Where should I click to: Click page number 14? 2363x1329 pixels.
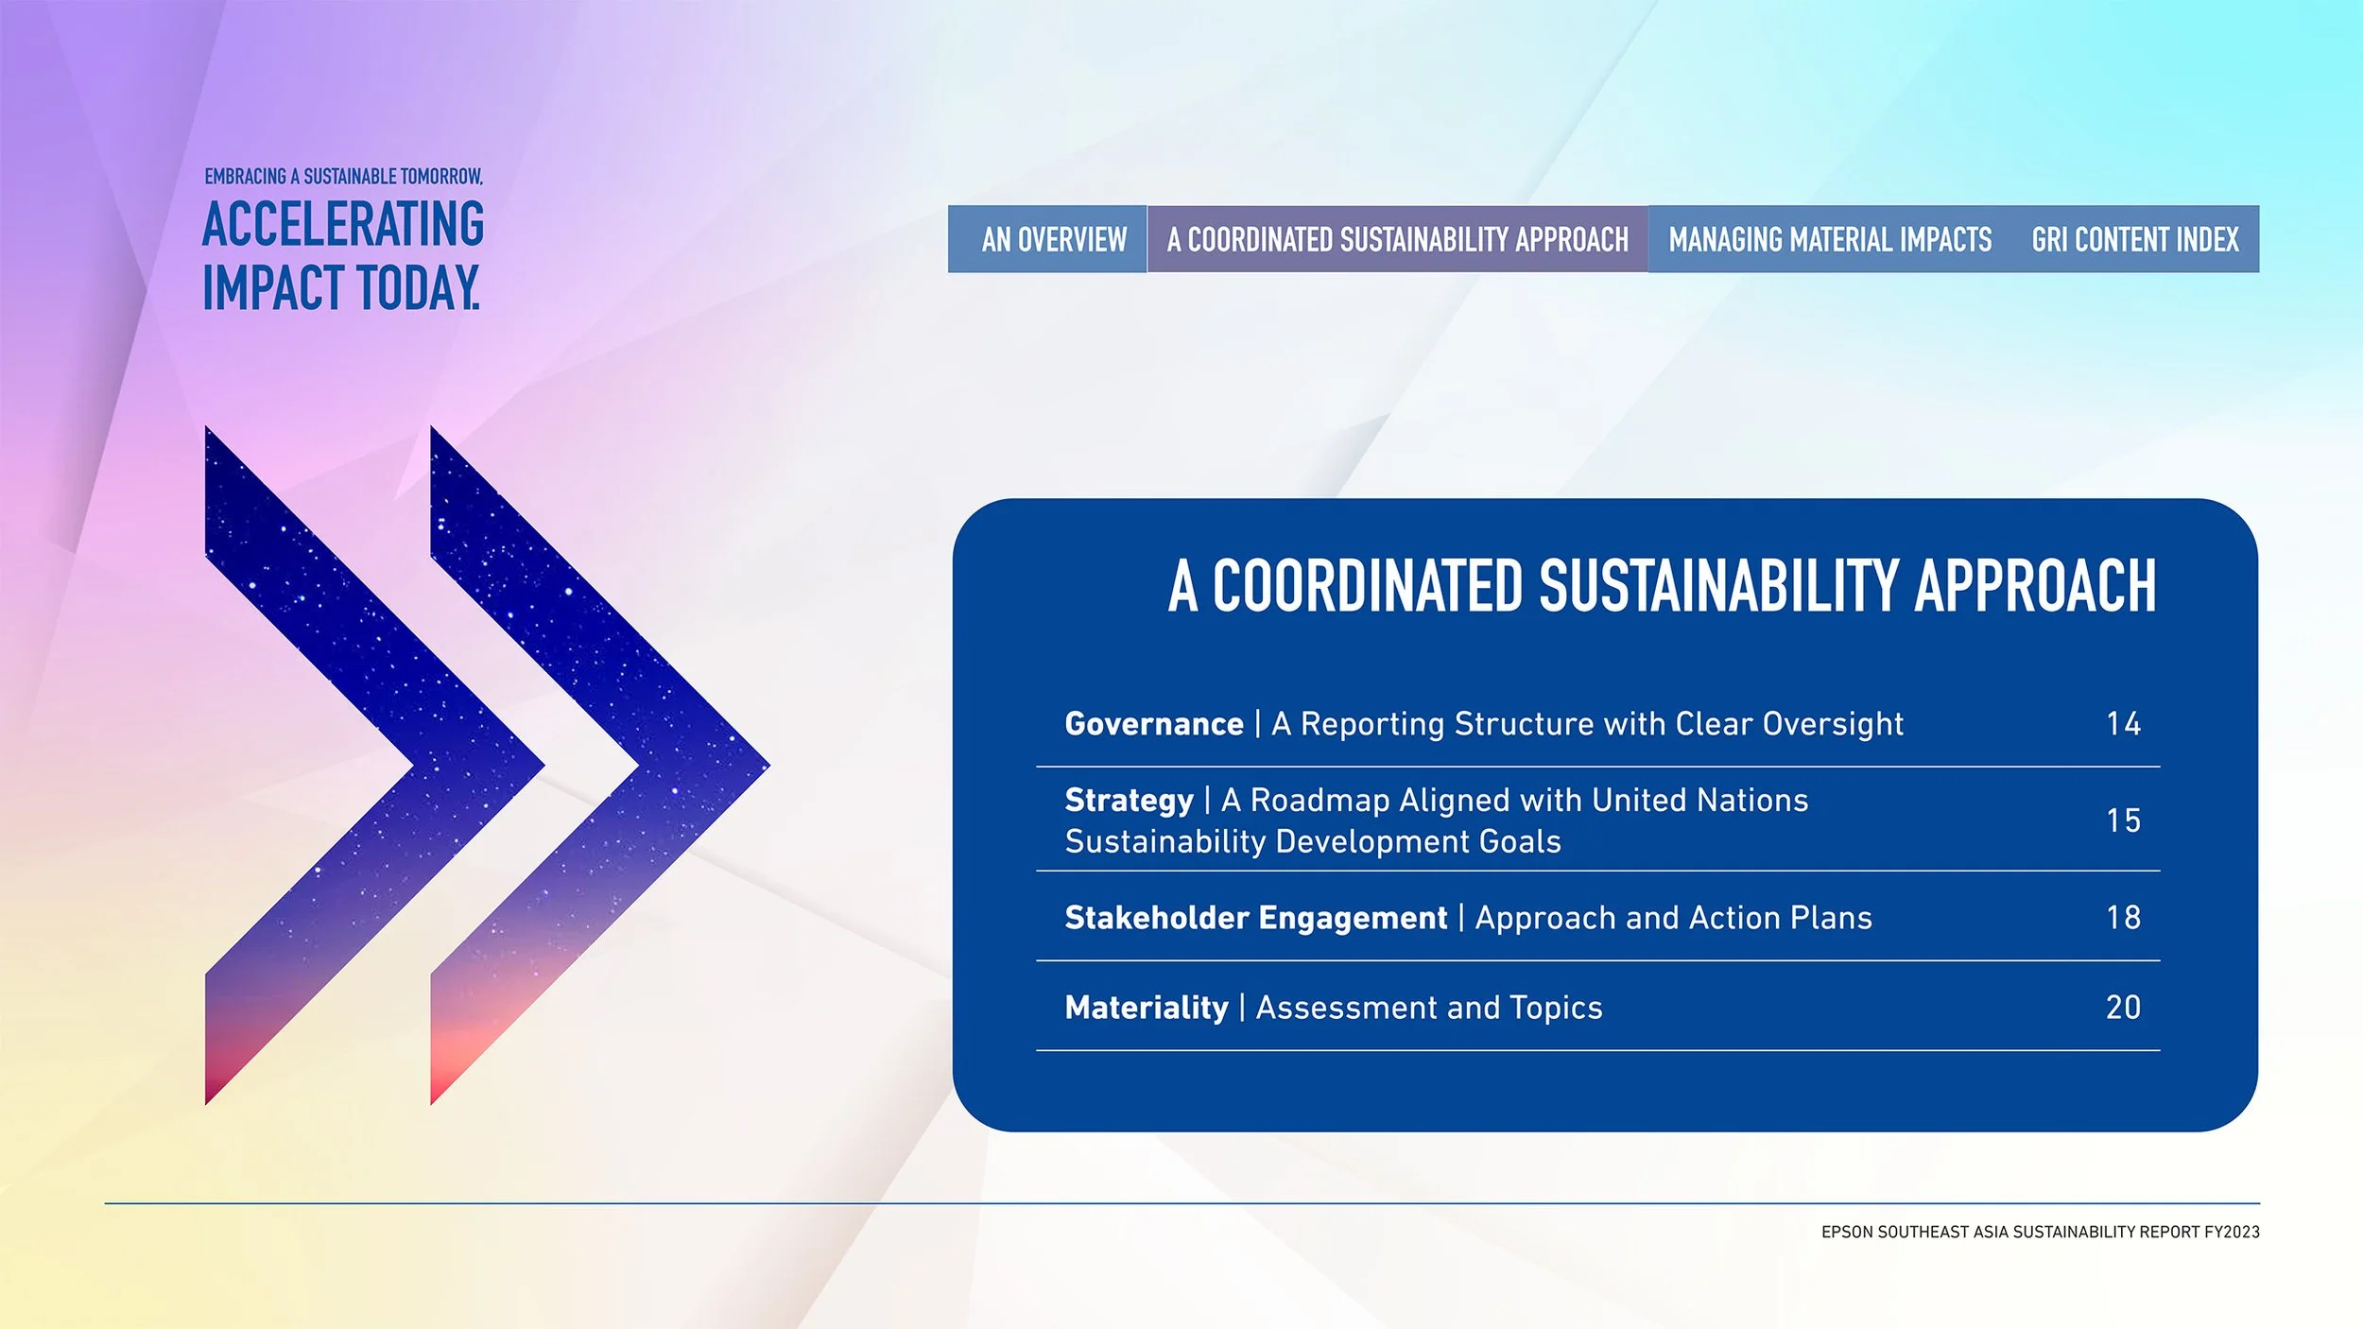click(x=2123, y=724)
